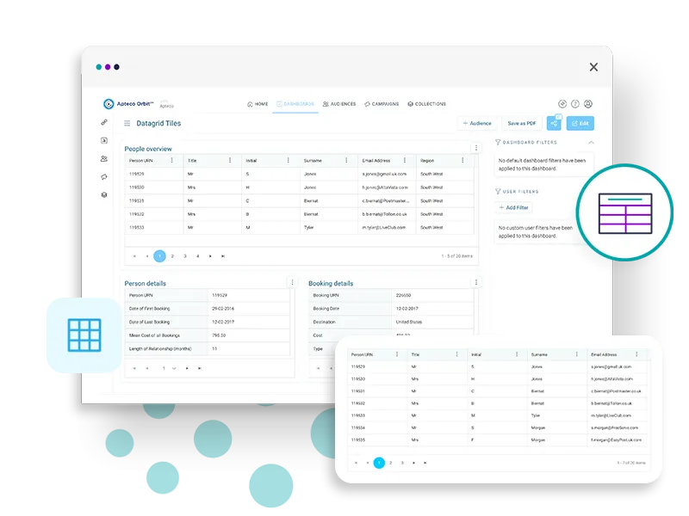
Task: Open the Person URN column menu
Action: (x=171, y=160)
